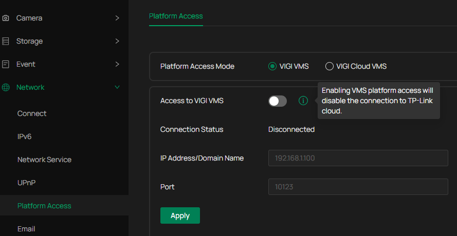Go to the Connect submenu item

(32, 113)
